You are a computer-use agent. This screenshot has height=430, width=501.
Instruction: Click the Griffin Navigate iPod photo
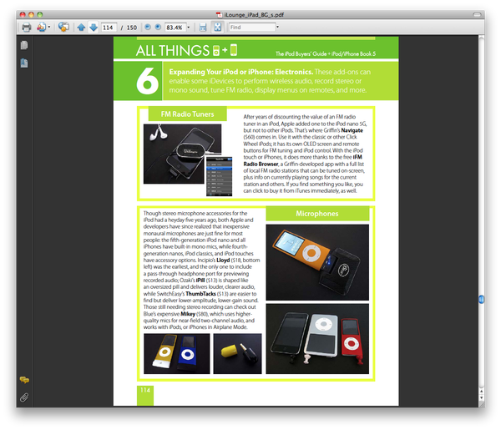(182, 154)
